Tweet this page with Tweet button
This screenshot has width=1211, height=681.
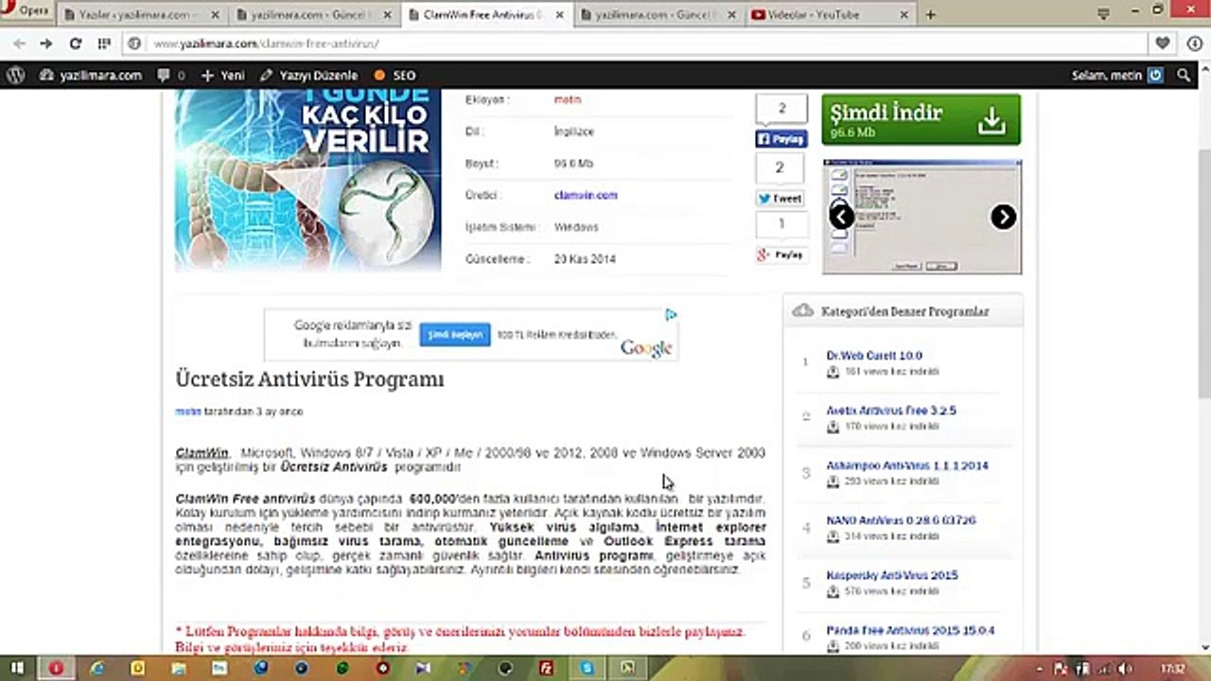(x=780, y=199)
